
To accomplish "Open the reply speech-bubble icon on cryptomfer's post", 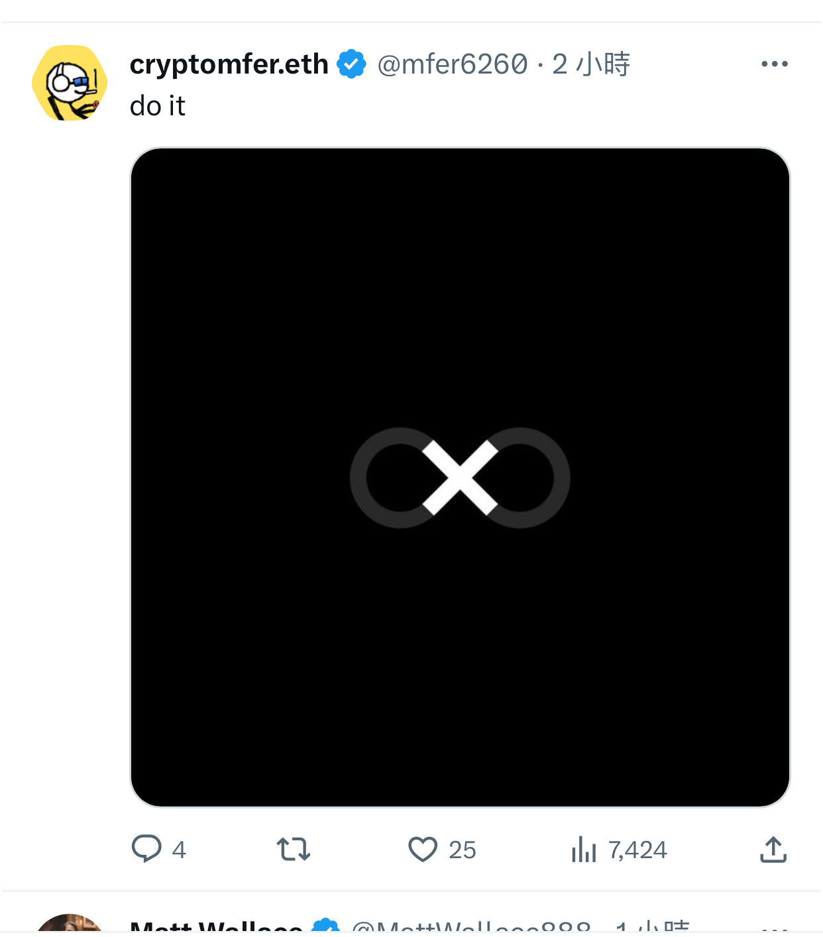I will point(146,849).
